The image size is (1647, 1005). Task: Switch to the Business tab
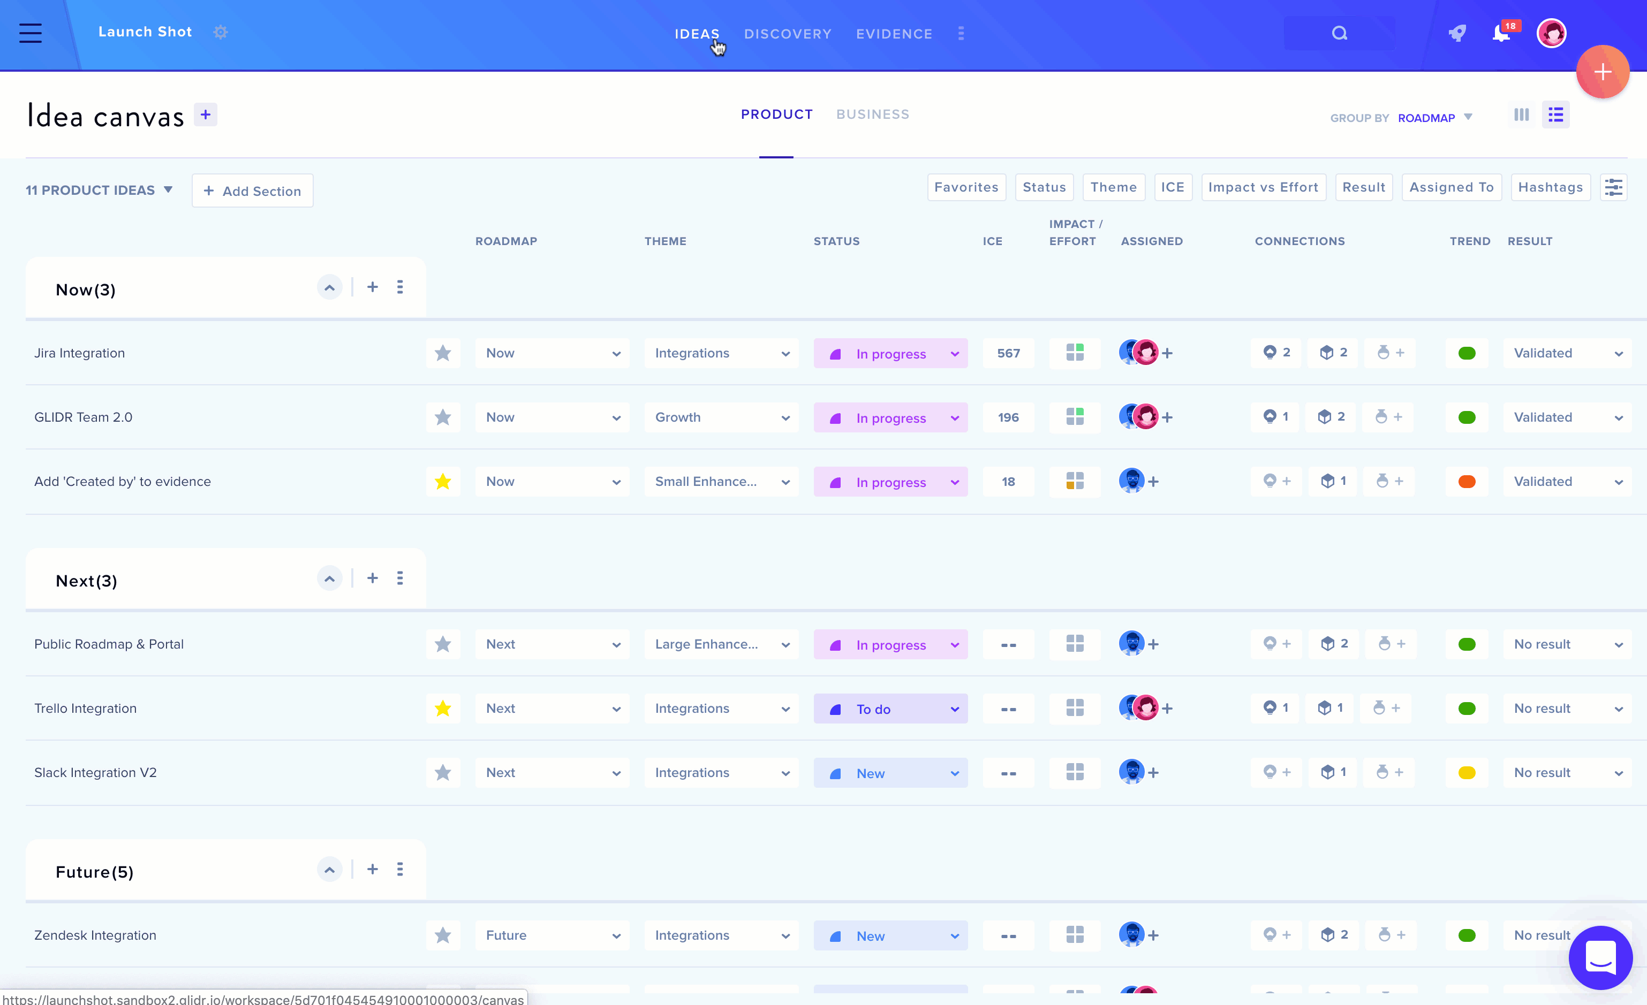pyautogui.click(x=872, y=115)
